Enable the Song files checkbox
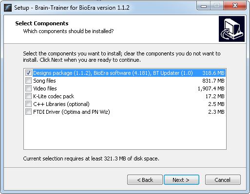This screenshot has height=194, width=250. pos(28,81)
